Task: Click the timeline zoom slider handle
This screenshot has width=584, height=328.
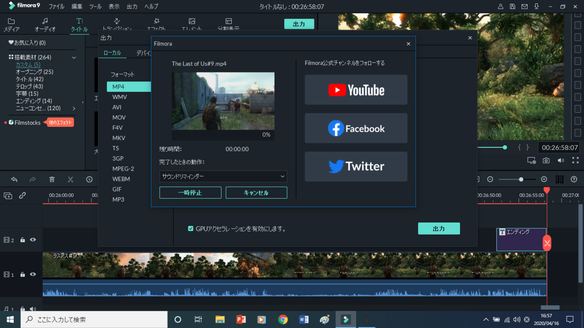Action: coord(521,179)
